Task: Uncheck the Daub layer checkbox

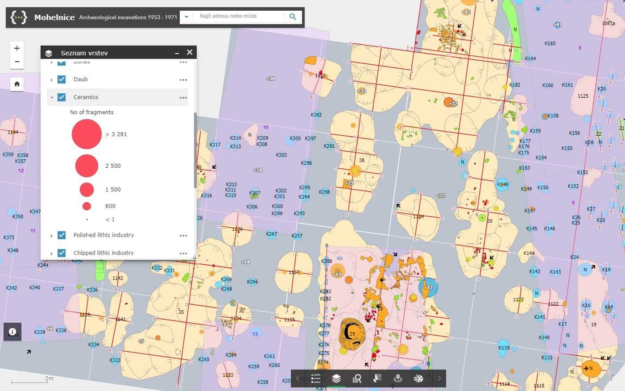Action: click(62, 79)
